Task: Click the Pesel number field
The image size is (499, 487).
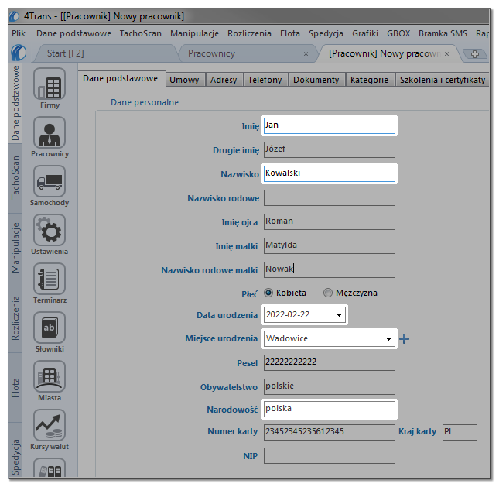Action: tap(330, 363)
